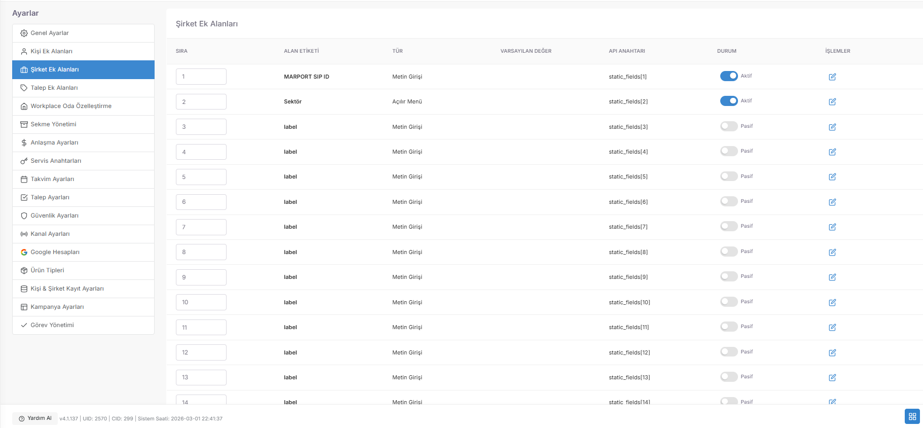Open Görev Yönetimi settings

pyautogui.click(x=83, y=325)
